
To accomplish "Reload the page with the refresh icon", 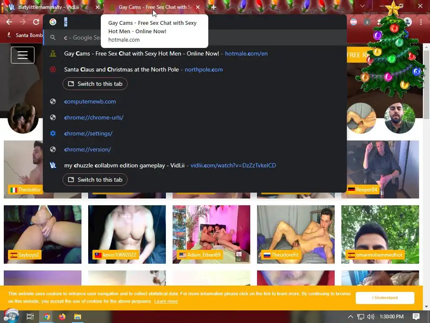I will [36, 22].
